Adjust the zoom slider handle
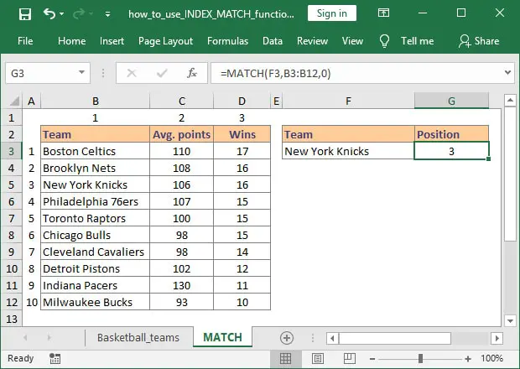 pyautogui.click(x=420, y=358)
